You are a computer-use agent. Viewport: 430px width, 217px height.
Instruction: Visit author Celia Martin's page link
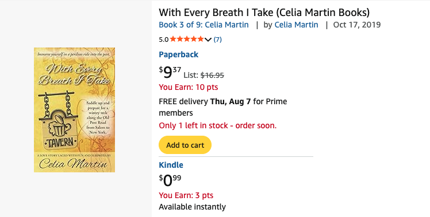(x=296, y=25)
